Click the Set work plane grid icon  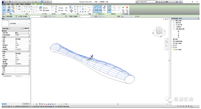(x=41, y=8)
